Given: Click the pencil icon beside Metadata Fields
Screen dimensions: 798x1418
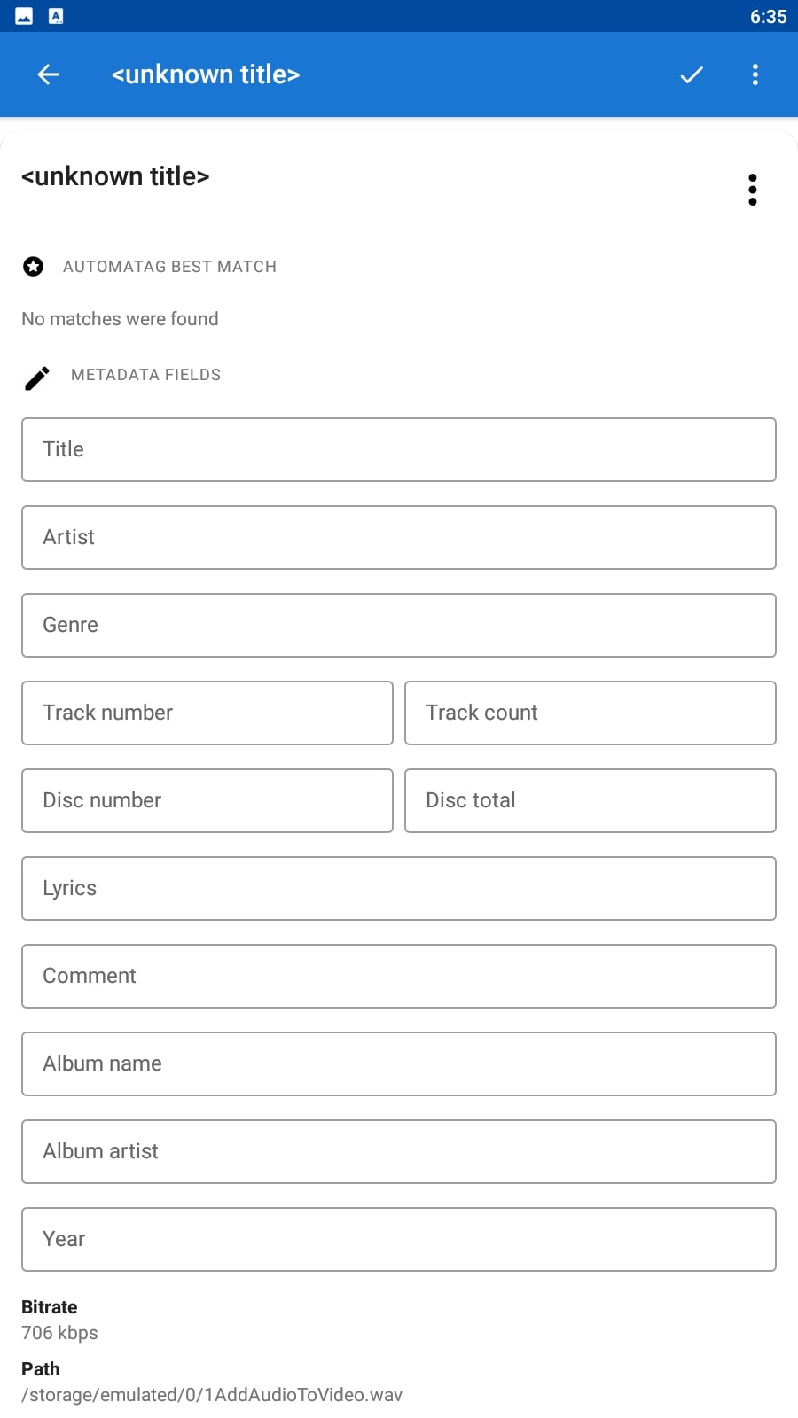Looking at the screenshot, I should tap(36, 378).
